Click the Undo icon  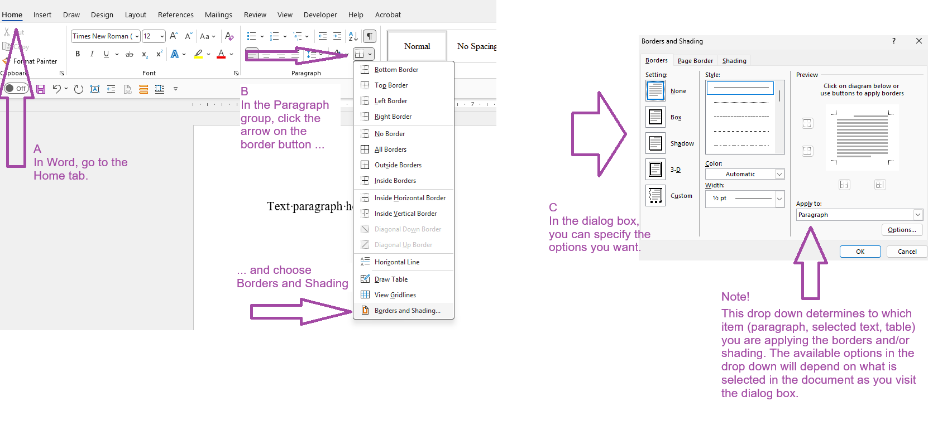pyautogui.click(x=56, y=89)
